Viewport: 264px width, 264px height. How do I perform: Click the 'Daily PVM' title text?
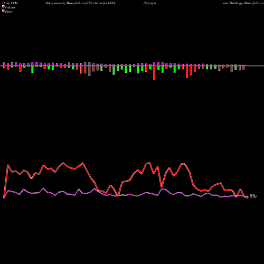click(x=10, y=3)
